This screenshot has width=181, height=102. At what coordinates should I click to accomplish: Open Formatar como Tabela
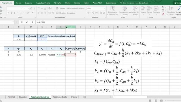click(124, 11)
